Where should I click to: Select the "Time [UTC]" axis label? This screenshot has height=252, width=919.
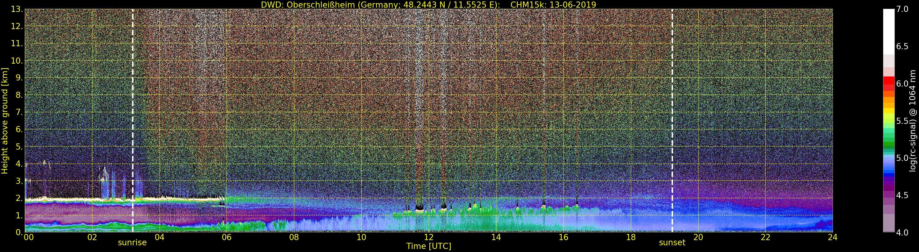pyautogui.click(x=429, y=246)
